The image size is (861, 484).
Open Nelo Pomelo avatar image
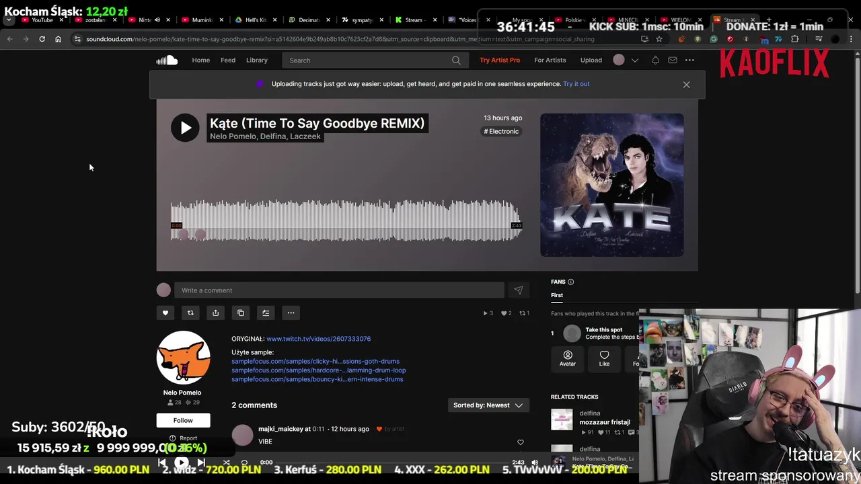pos(183,358)
